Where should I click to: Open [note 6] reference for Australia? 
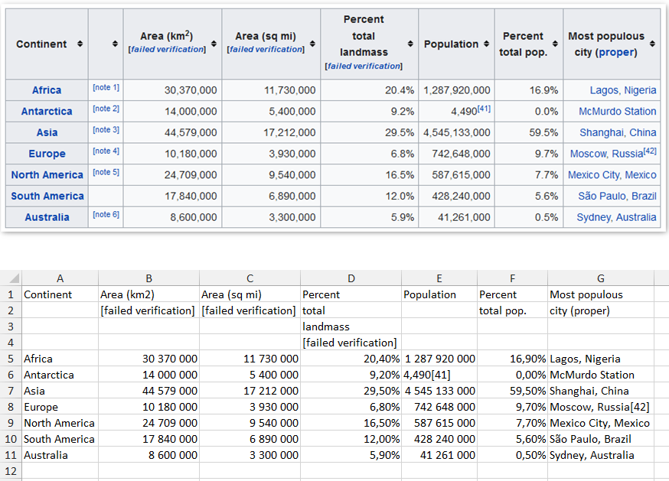(106, 214)
